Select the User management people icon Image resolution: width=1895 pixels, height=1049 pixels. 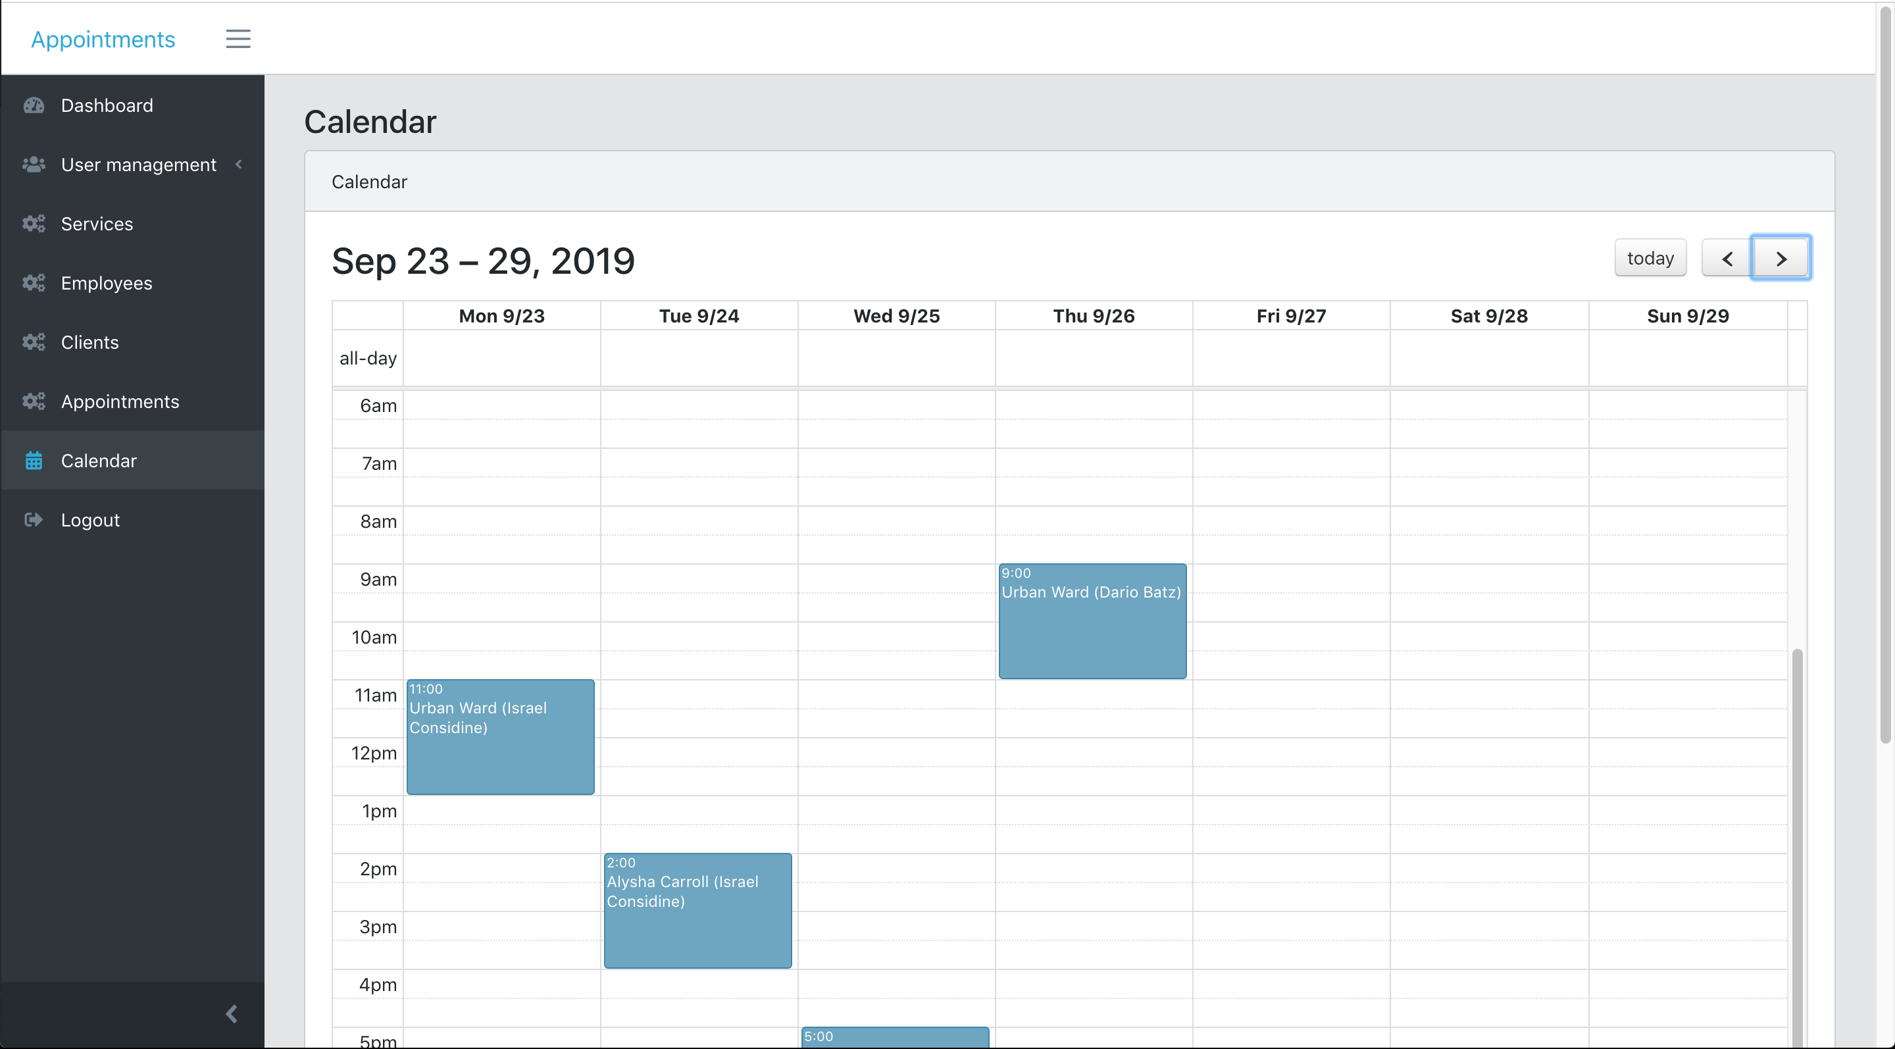click(35, 164)
